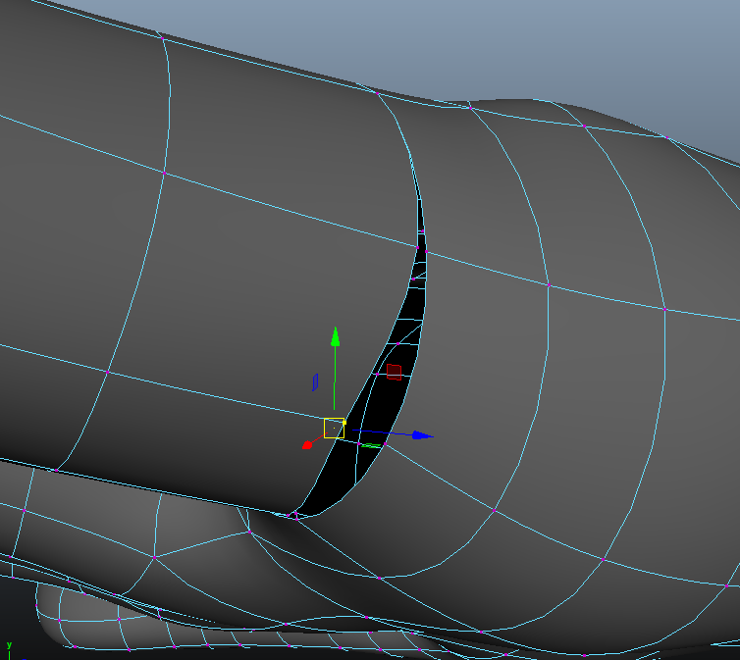Select the small green plane handle
The width and height of the screenshot is (740, 660).
372,446
